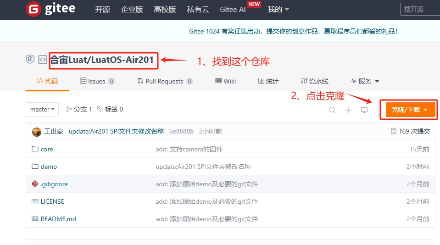The image size is (440, 245).
Task: Click the Gitee logo icon
Action: coord(33,9)
